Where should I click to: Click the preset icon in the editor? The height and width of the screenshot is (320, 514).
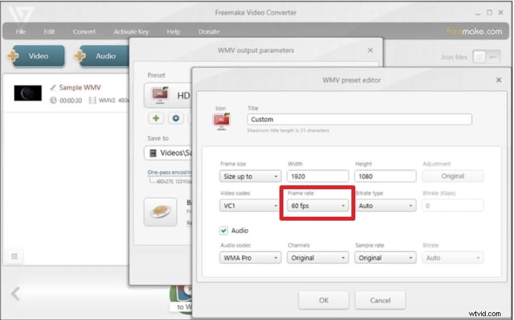pyautogui.click(x=222, y=121)
